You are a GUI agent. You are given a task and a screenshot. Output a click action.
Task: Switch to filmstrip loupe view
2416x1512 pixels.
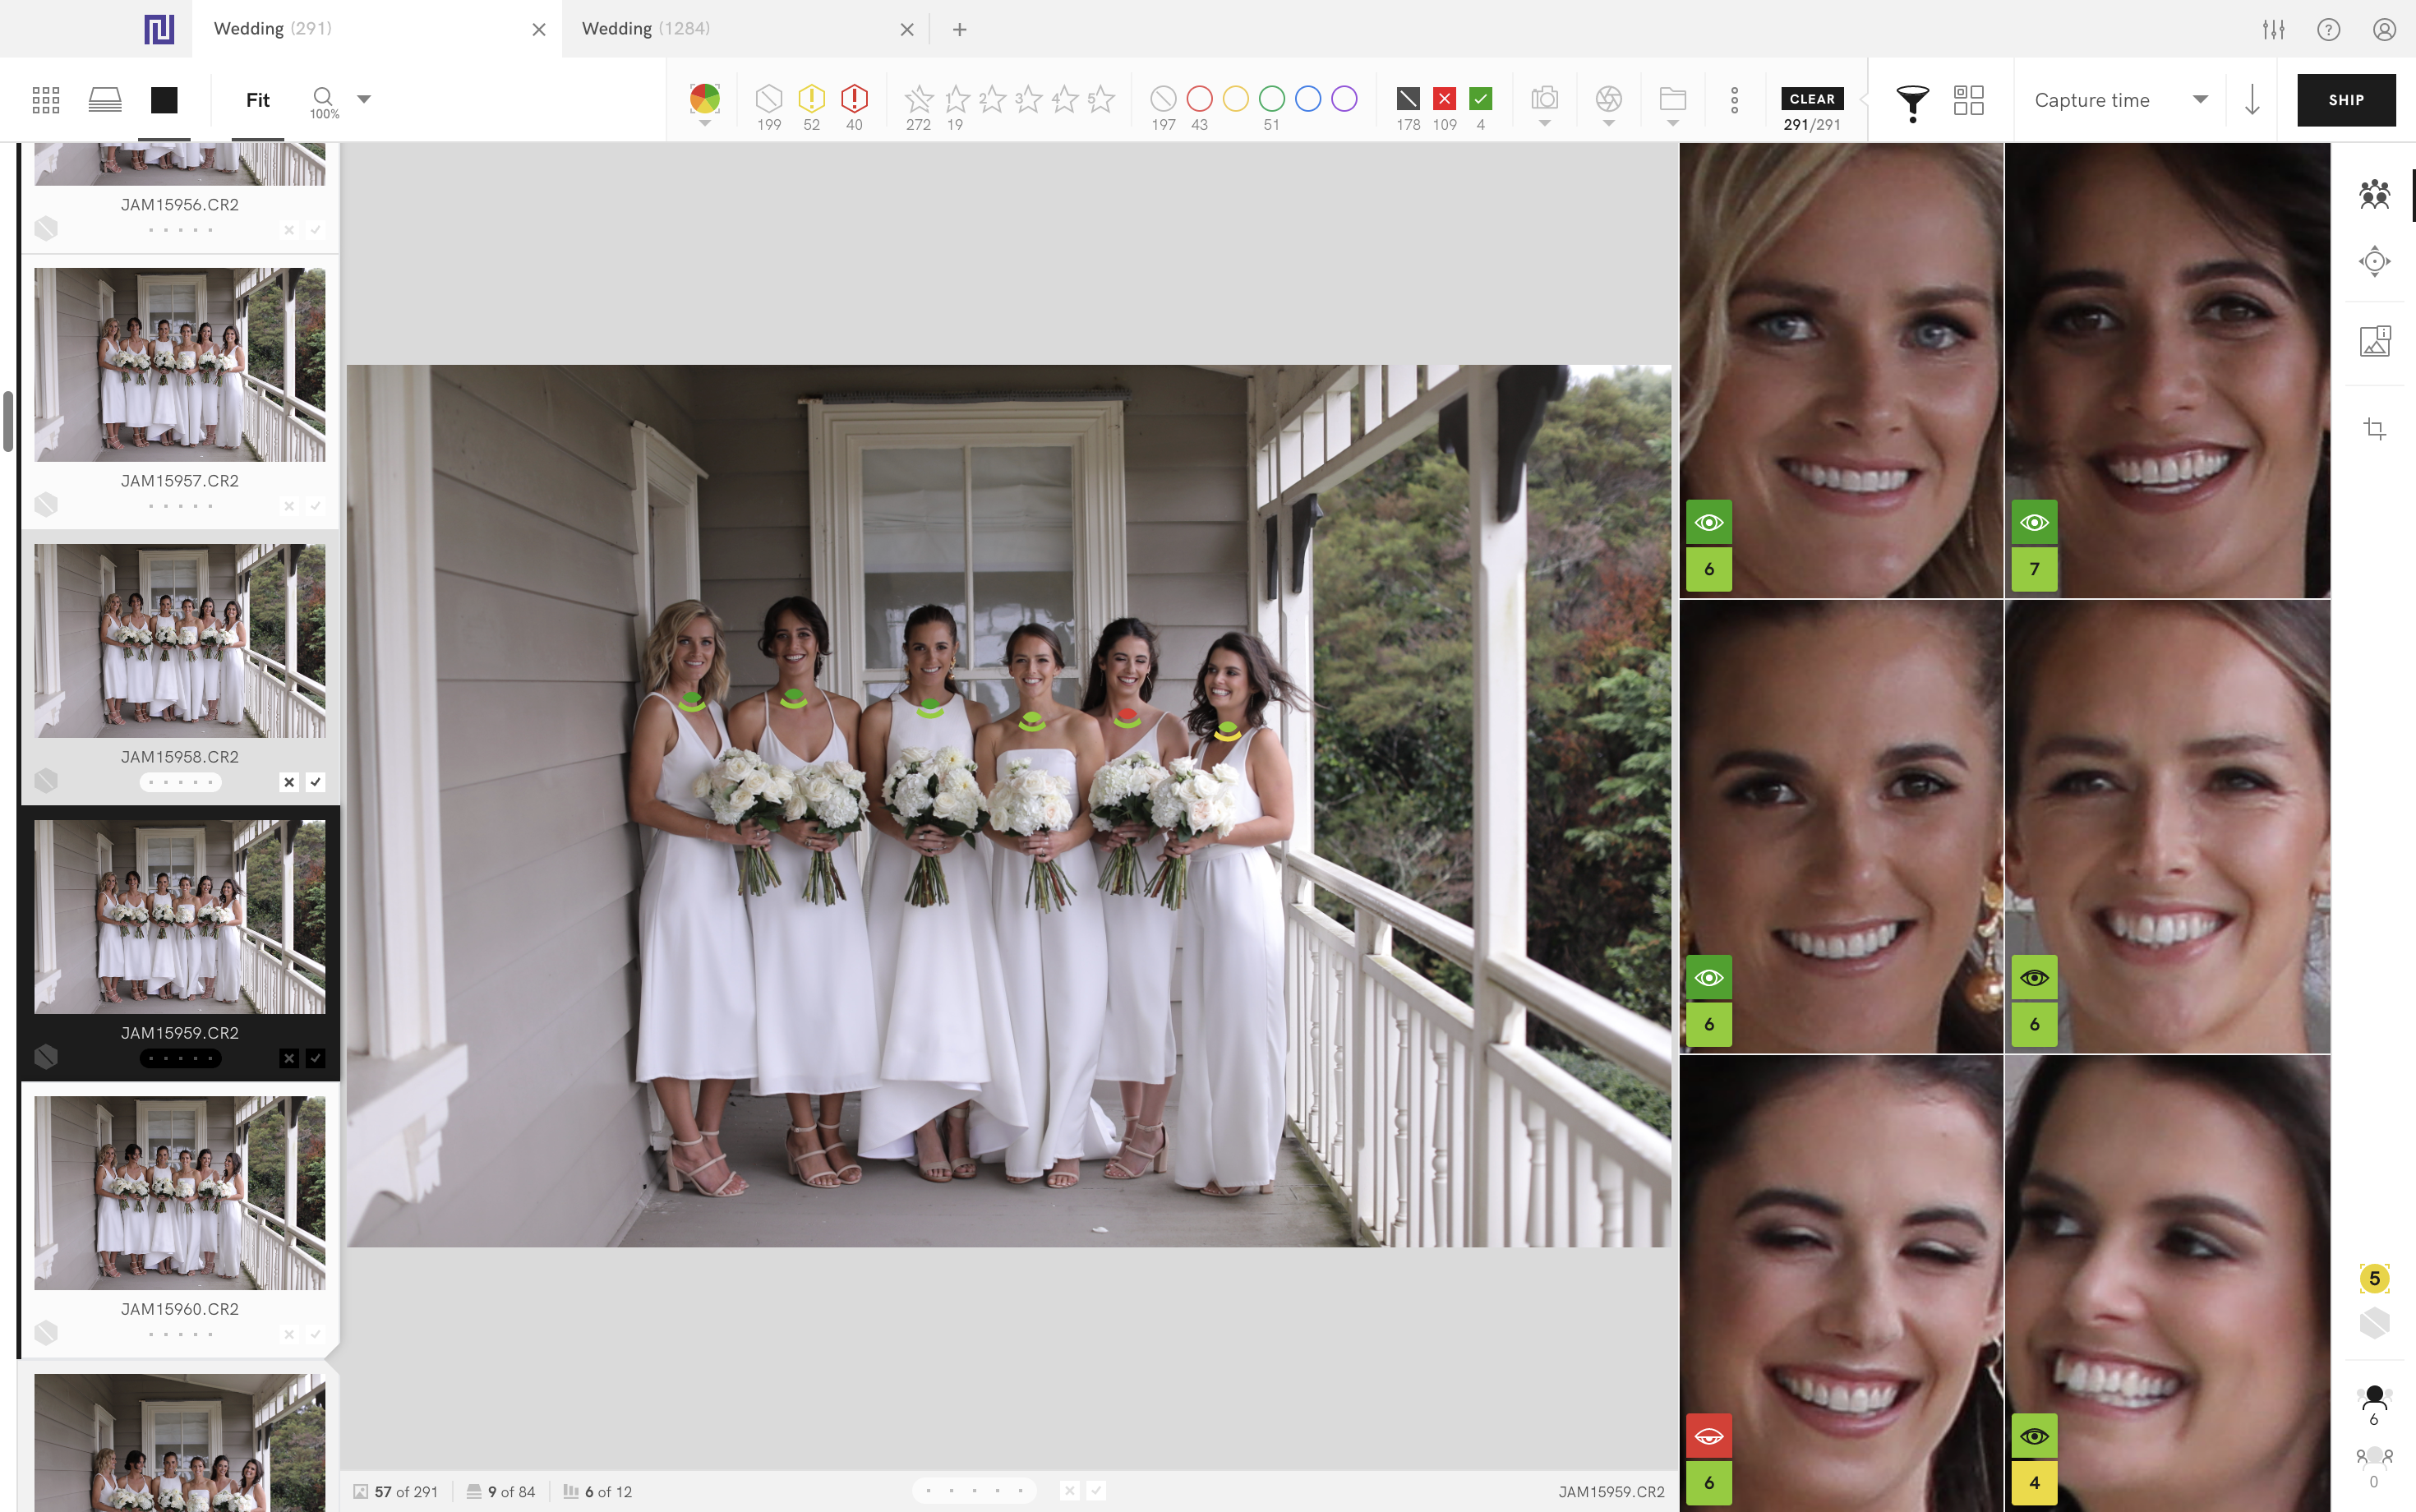[x=105, y=99]
